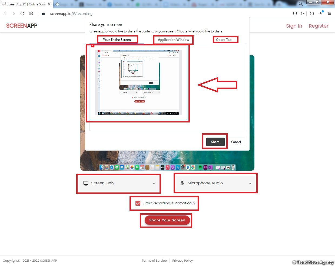Click Spotify icon in the preview dock

coord(200,167)
